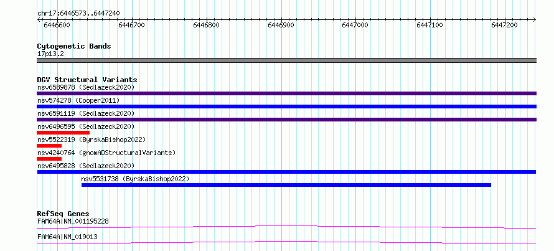Image resolution: width=554 pixels, height=251 pixels.
Task: Click the chr17:6446573..6447240 region label
Action: pyautogui.click(x=78, y=13)
